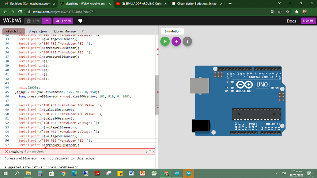Toggle browser bookmark star in the address bar
317x178 pixels.
point(287,11)
